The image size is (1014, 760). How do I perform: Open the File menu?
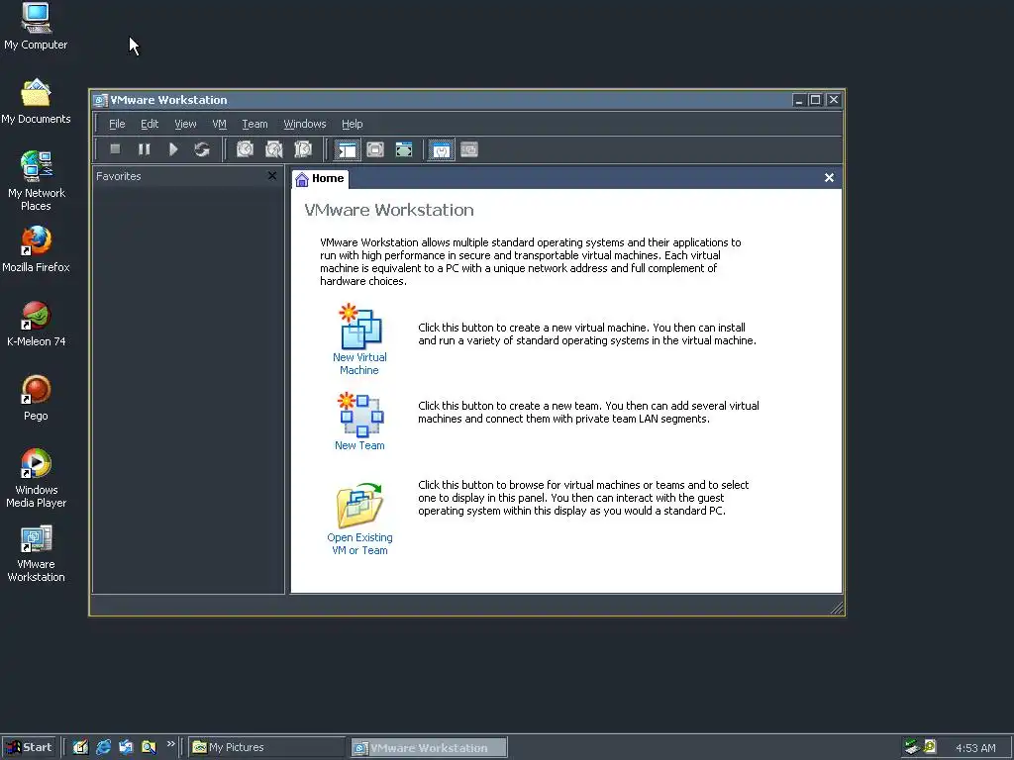pos(117,124)
